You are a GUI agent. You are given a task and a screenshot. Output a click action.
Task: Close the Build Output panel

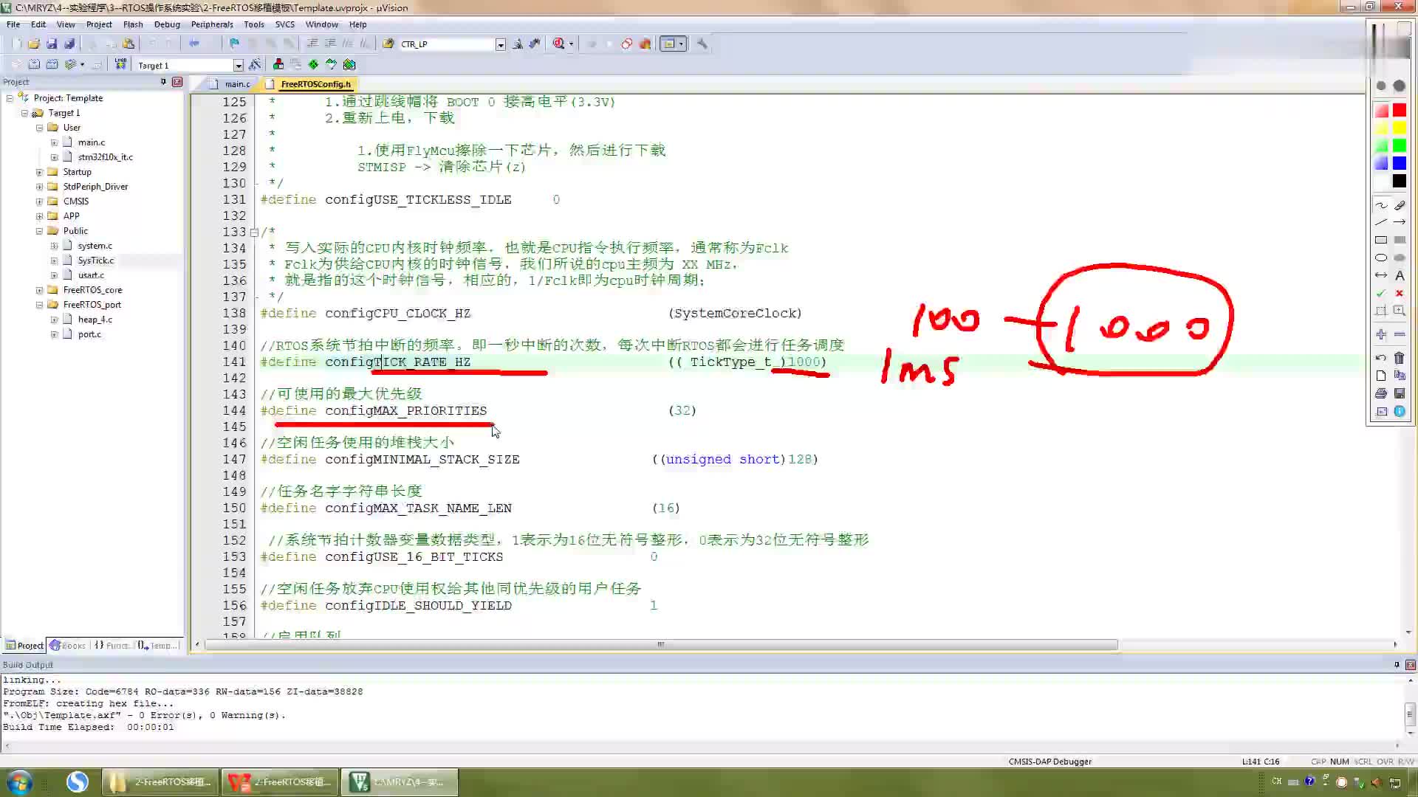tap(1410, 665)
